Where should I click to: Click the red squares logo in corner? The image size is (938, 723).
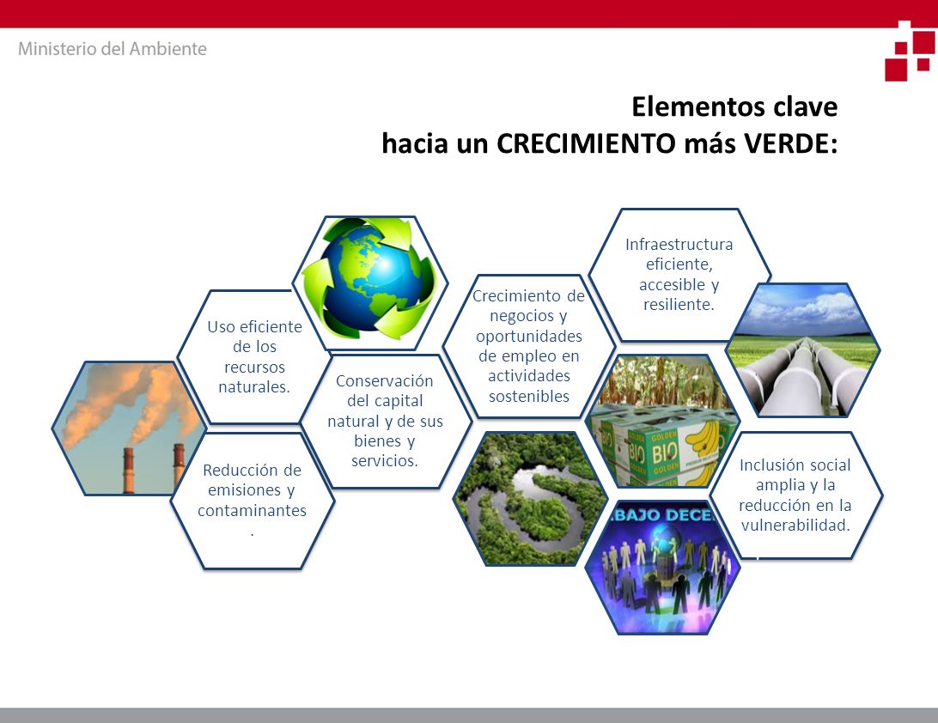click(910, 52)
